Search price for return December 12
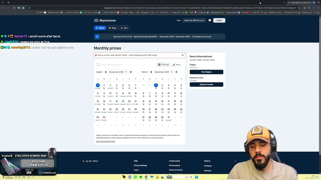Viewport: 321px width, 180px height. coord(181,96)
